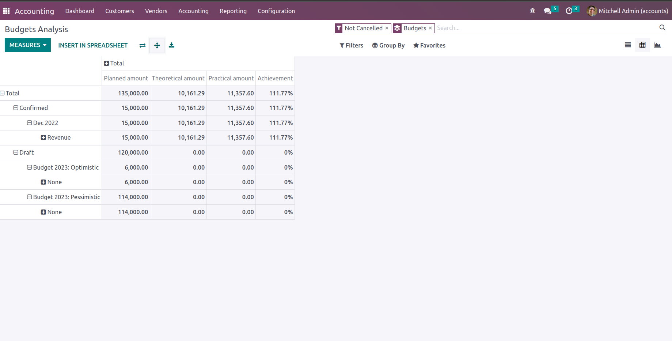
Task: Click the expand all arrows icon
Action: [x=157, y=45]
